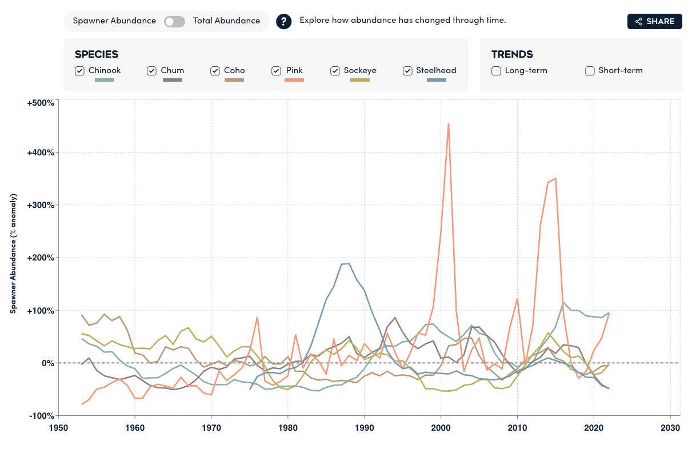Uncheck the Sockeye checkbox
The width and height of the screenshot is (696, 449).
coord(335,71)
